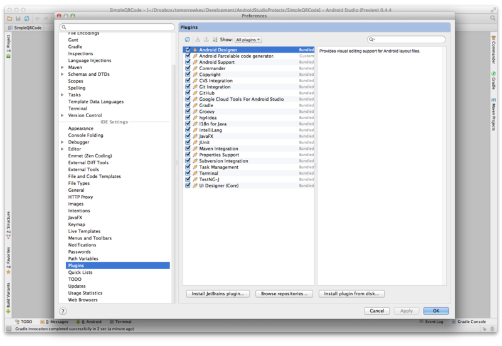Expand the Schemas and DTDs node
The image size is (502, 346).
point(62,74)
